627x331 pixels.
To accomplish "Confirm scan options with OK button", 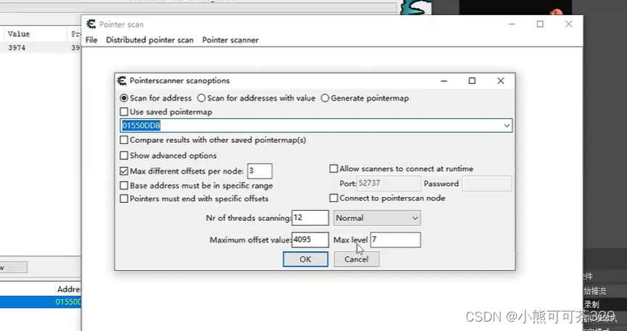I will (305, 259).
